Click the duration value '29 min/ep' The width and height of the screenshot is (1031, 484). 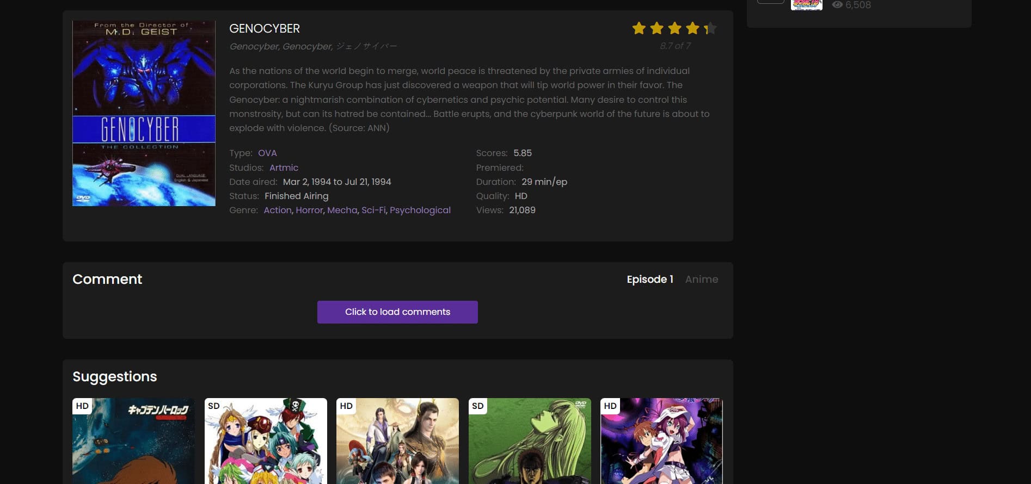coord(544,182)
